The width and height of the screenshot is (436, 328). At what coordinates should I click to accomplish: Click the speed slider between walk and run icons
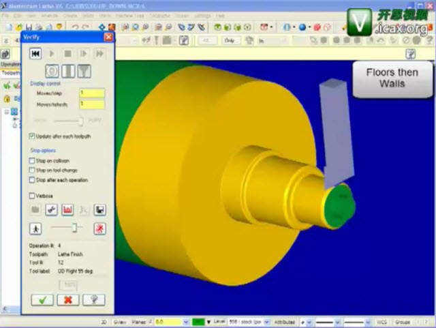(x=67, y=228)
